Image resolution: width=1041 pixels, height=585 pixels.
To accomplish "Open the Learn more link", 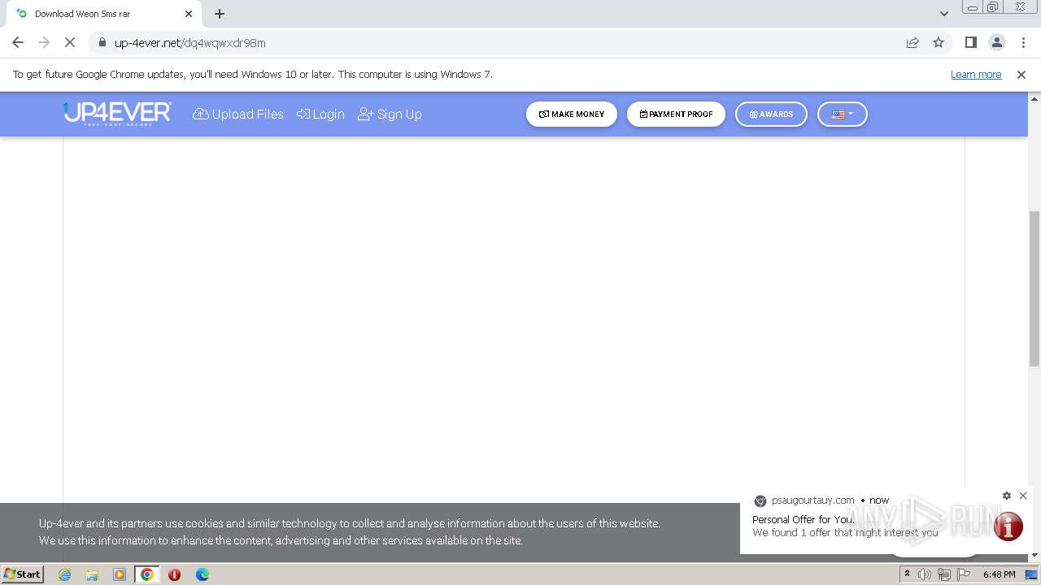I will tap(976, 74).
